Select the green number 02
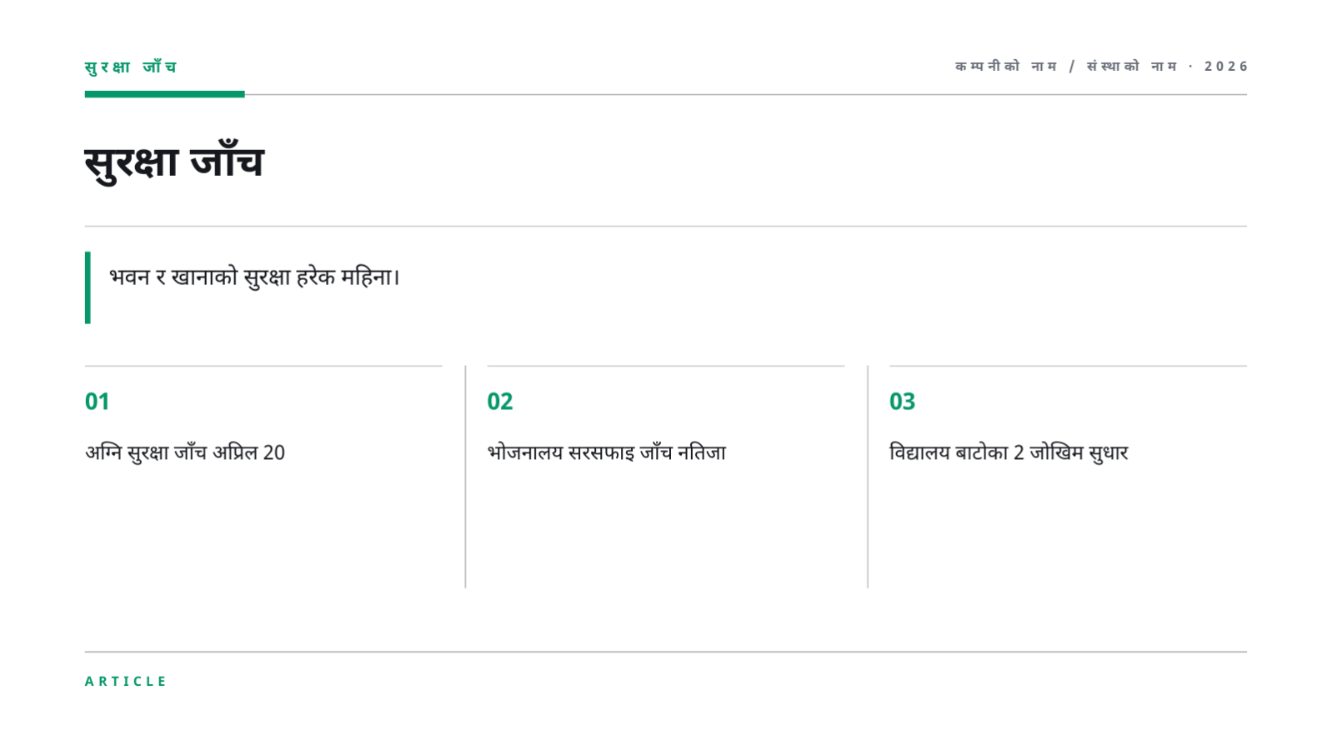This screenshot has width=1332, height=750. click(x=499, y=402)
